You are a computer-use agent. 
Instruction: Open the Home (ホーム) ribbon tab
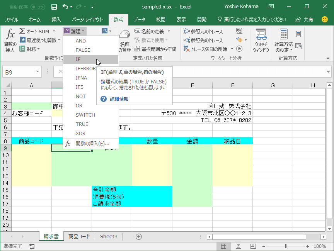[34, 20]
